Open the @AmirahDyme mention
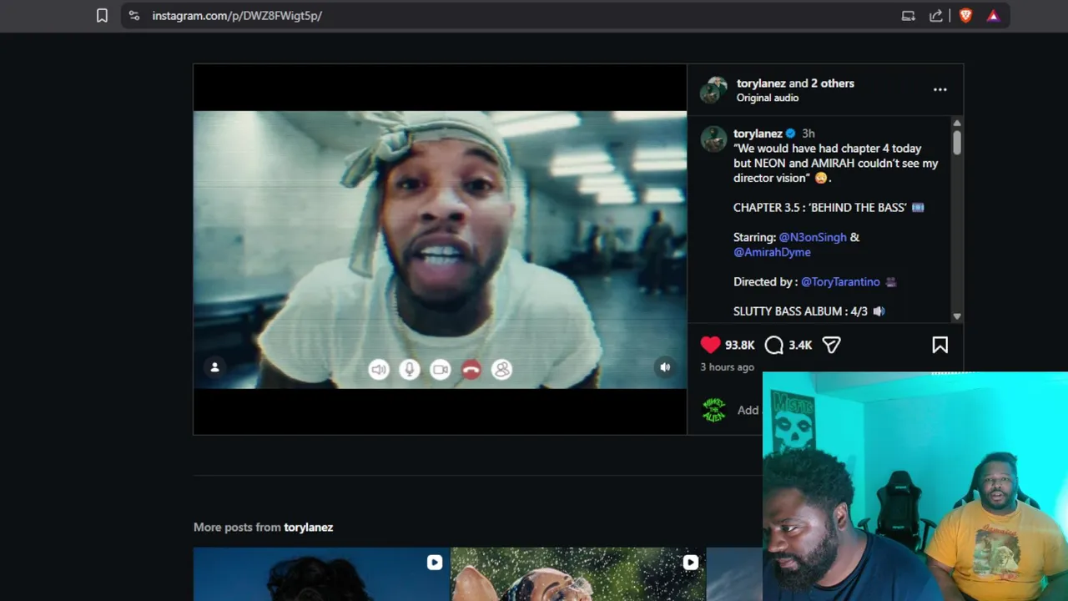Image resolution: width=1068 pixels, height=601 pixels. 772,252
